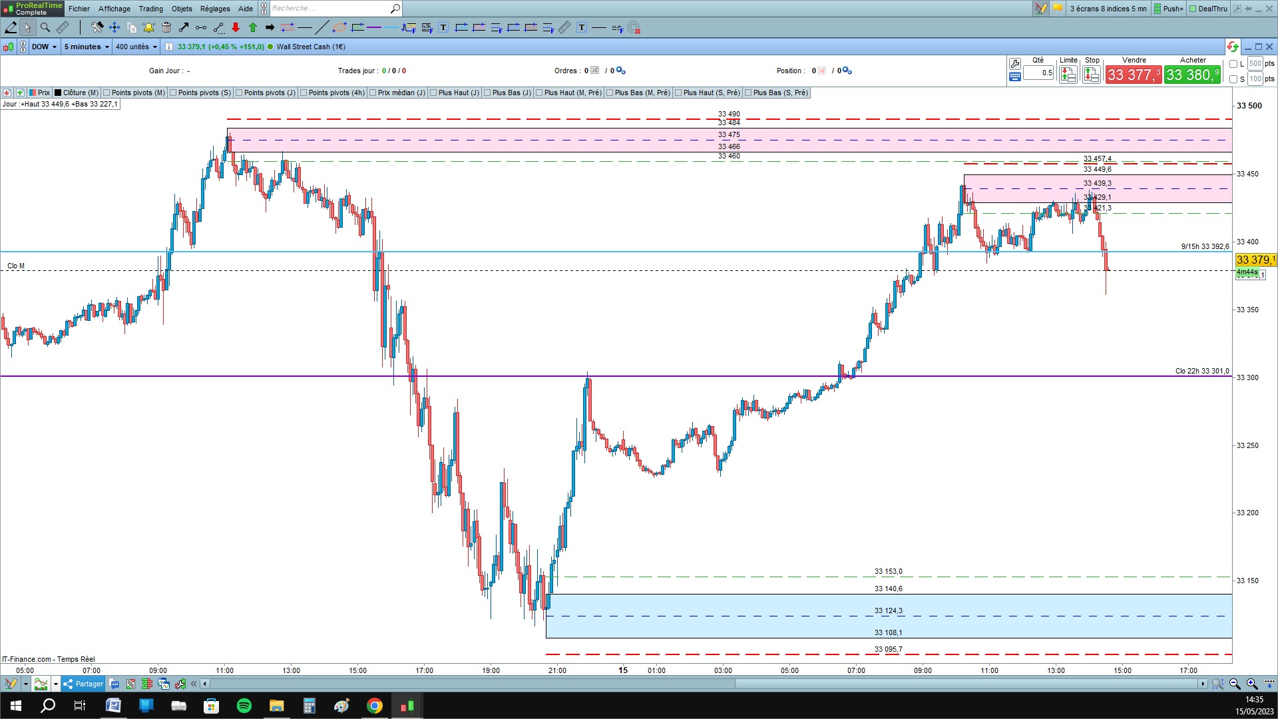This screenshot has width=1278, height=719.
Task: Open the DOW instrument dropdown
Action: (x=44, y=47)
